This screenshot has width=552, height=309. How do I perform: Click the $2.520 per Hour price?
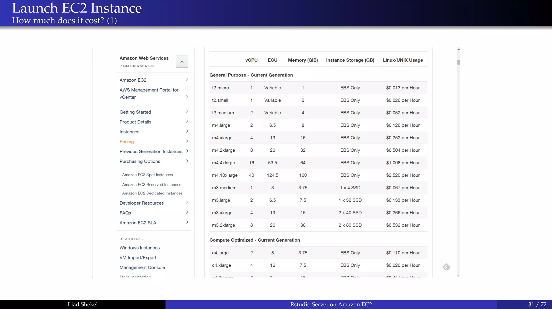pyautogui.click(x=403, y=175)
